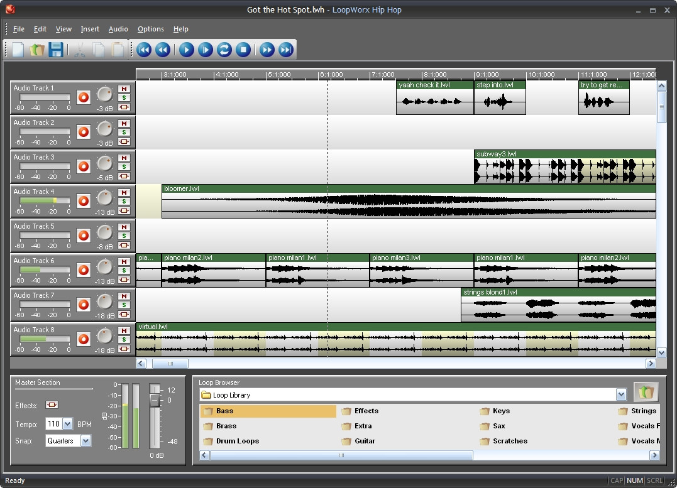
Task: Click the Open project toolbar icon
Action: [x=36, y=50]
